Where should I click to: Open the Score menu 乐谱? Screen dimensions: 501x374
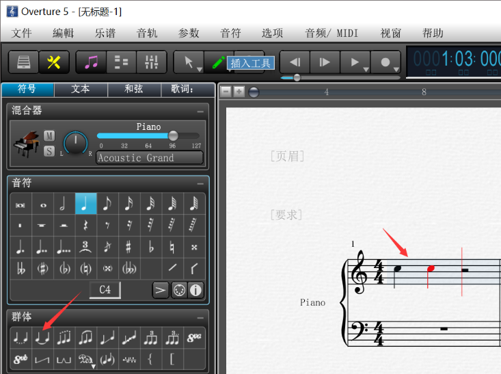coord(105,33)
